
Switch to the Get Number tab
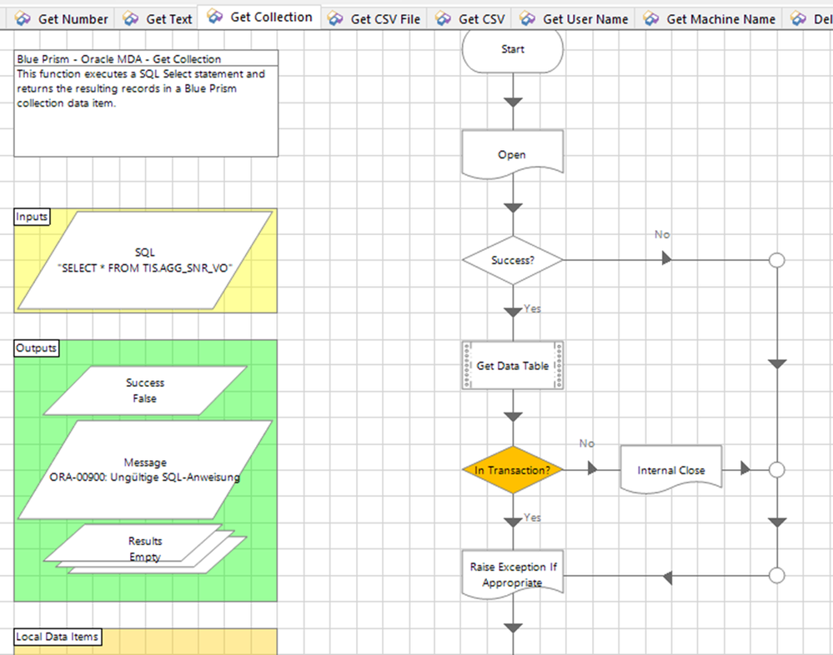61,19
